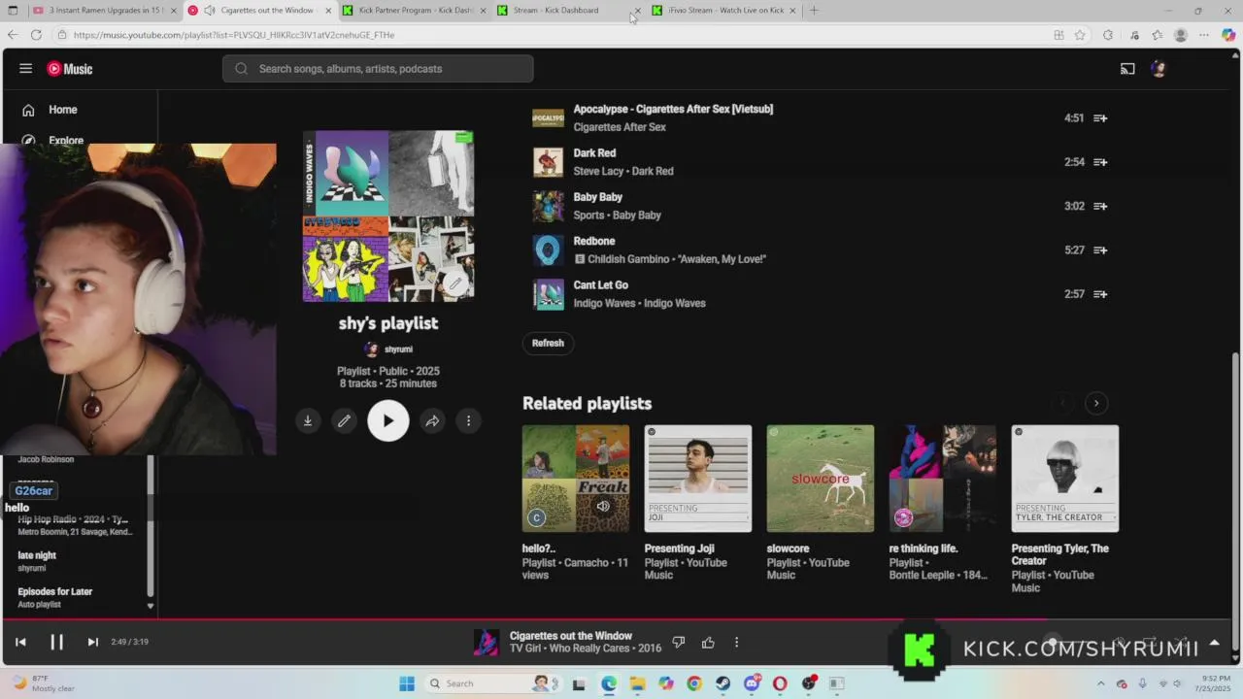Add Apocalypse track to playlist

click(1100, 118)
